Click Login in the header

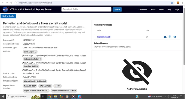[177, 10]
